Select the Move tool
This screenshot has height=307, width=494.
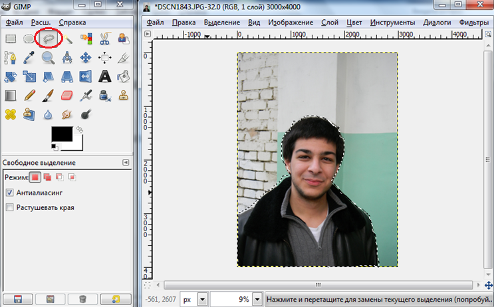pyautogui.click(x=86, y=58)
